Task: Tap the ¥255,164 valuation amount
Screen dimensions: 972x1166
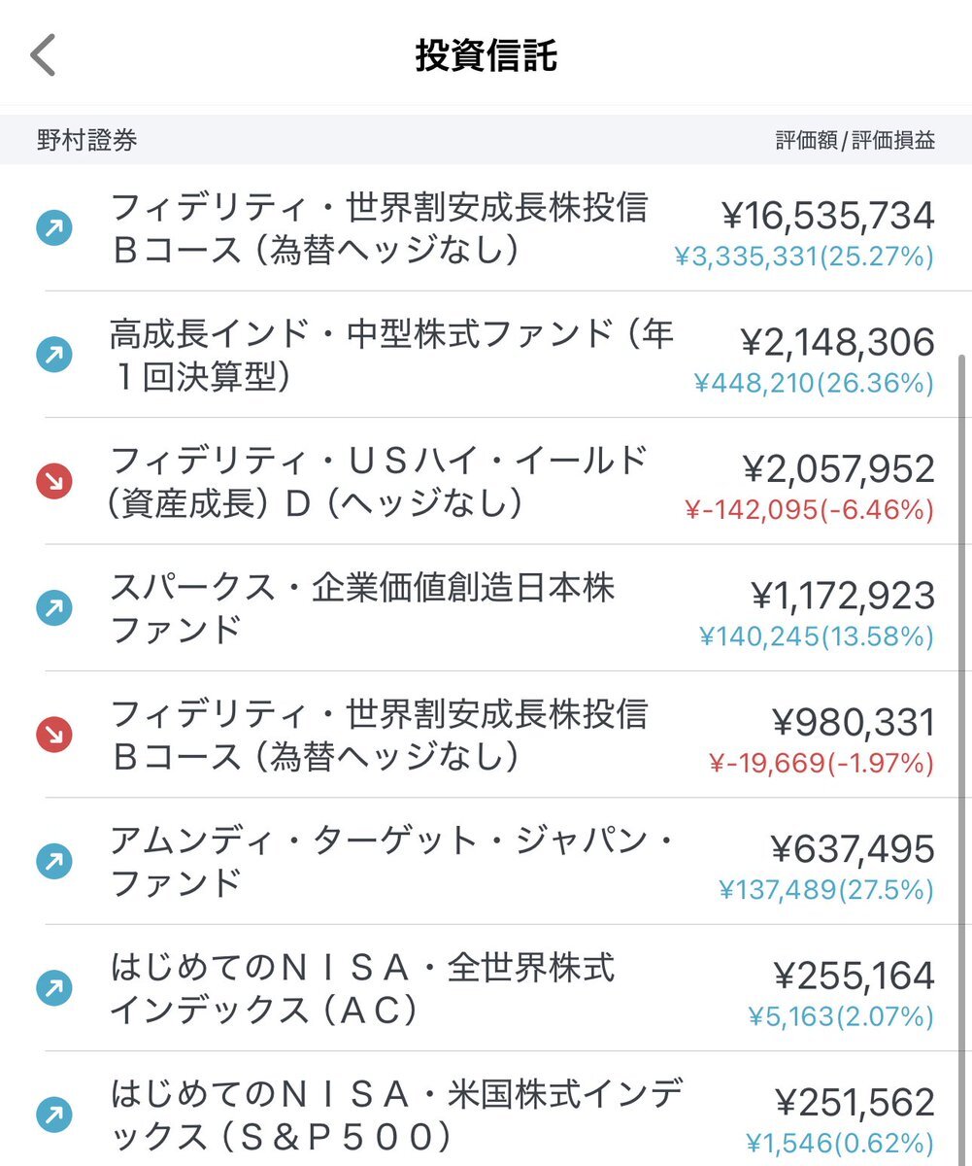Action: 855,975
